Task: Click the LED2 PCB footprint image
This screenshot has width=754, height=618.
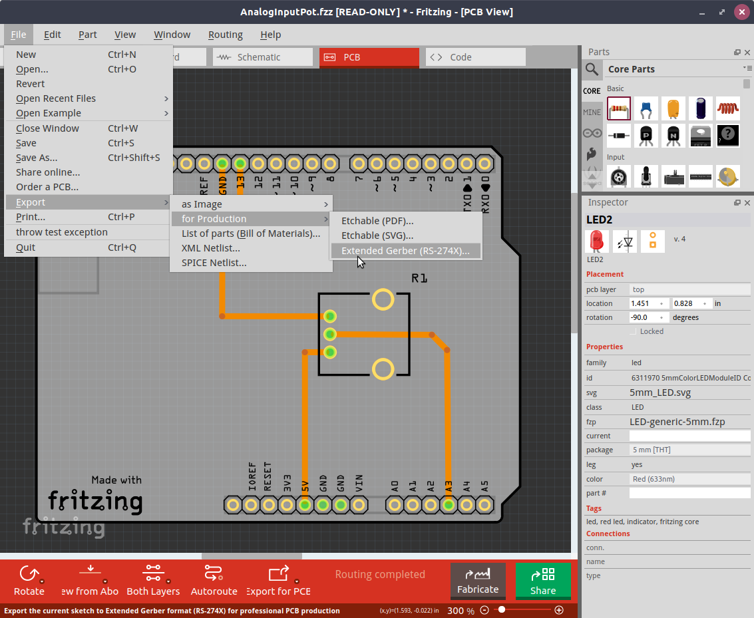Action: [x=653, y=241]
